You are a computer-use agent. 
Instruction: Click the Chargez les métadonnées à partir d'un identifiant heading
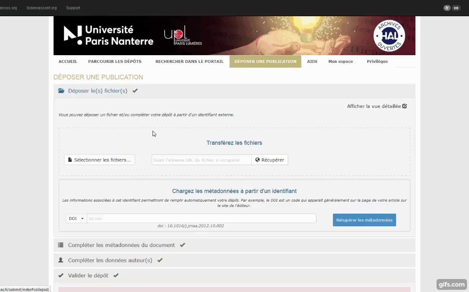click(x=234, y=191)
